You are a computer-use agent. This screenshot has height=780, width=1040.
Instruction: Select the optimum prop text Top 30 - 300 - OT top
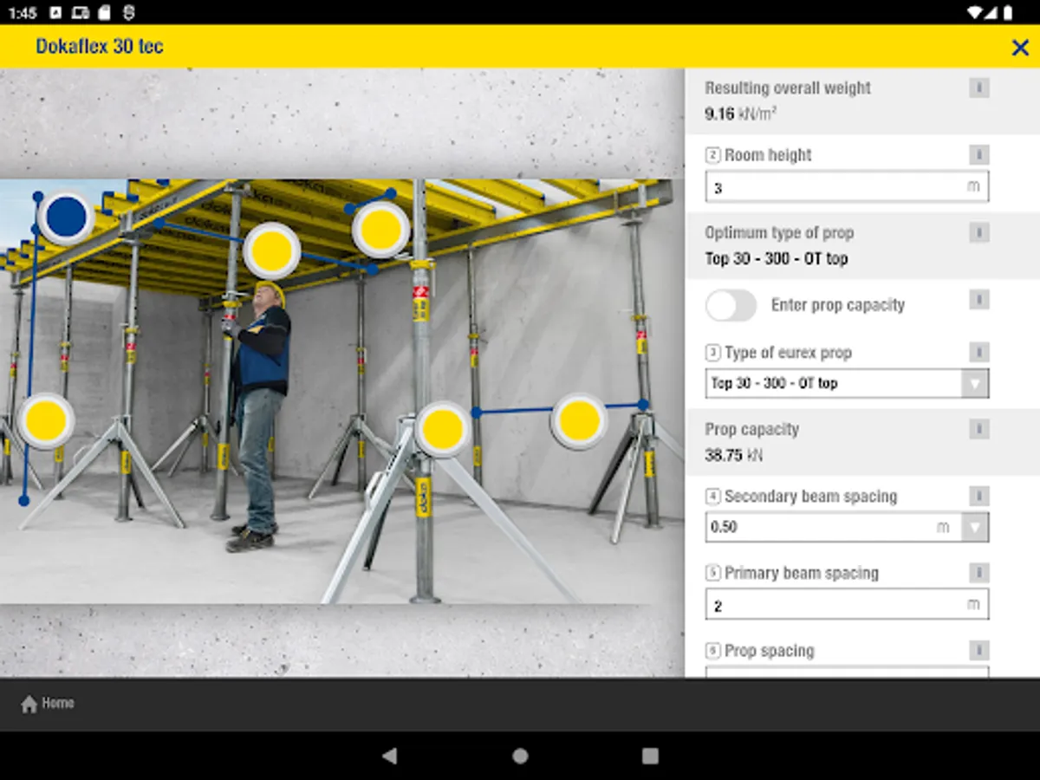click(777, 258)
